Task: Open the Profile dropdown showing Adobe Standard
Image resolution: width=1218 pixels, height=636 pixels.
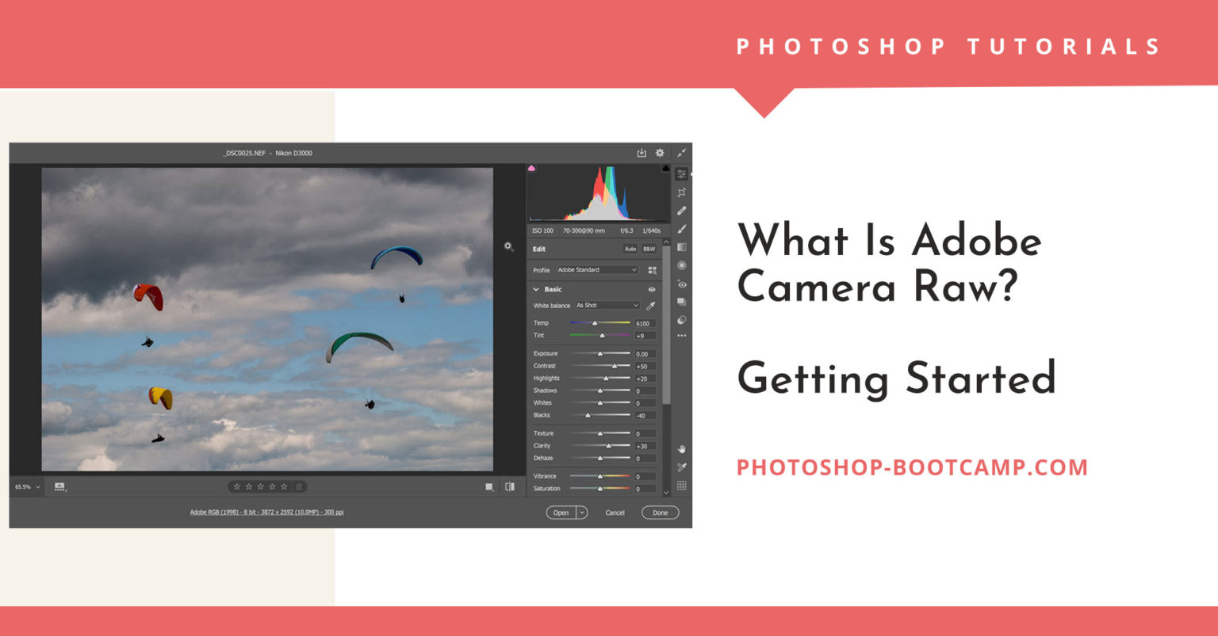Action: tap(597, 271)
